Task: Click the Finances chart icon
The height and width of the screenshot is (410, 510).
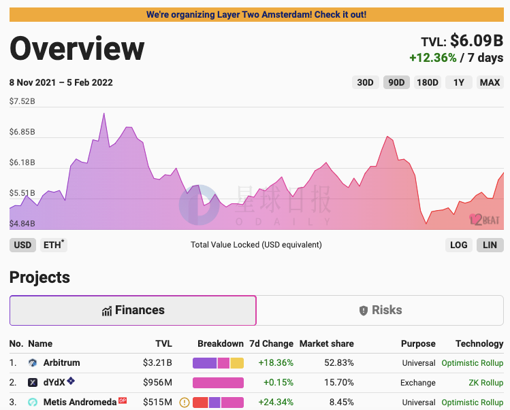Action: click(x=107, y=311)
